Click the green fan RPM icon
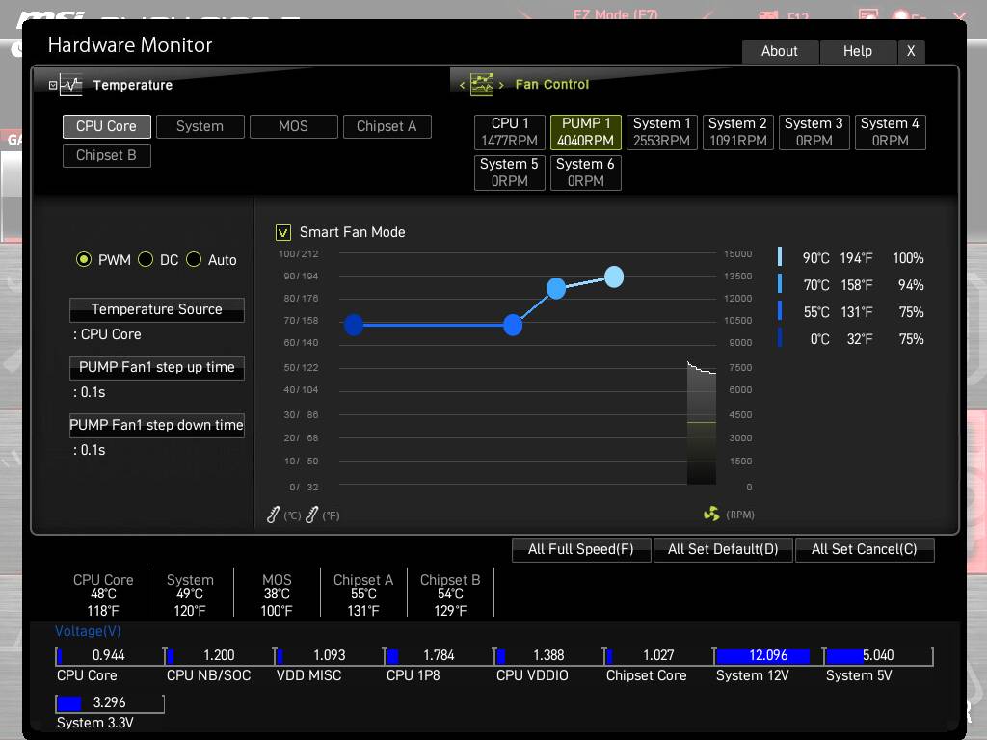This screenshot has height=740, width=987. 711,515
